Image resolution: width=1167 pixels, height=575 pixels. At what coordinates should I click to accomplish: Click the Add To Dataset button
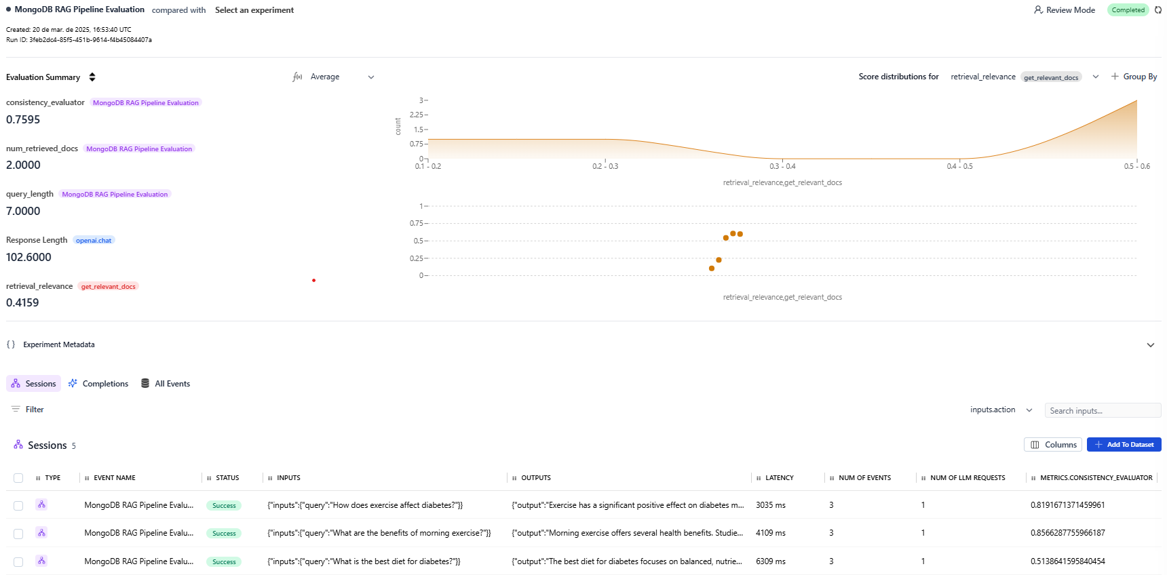tap(1124, 445)
